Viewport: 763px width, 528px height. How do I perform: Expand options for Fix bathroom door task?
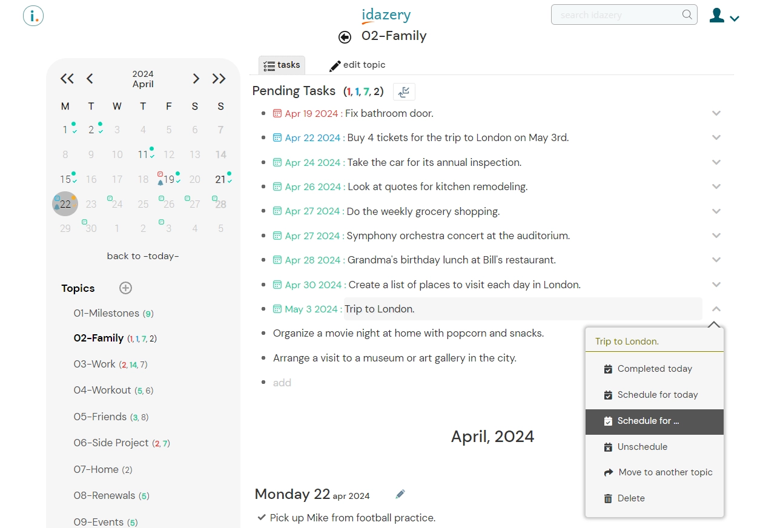[x=716, y=113]
